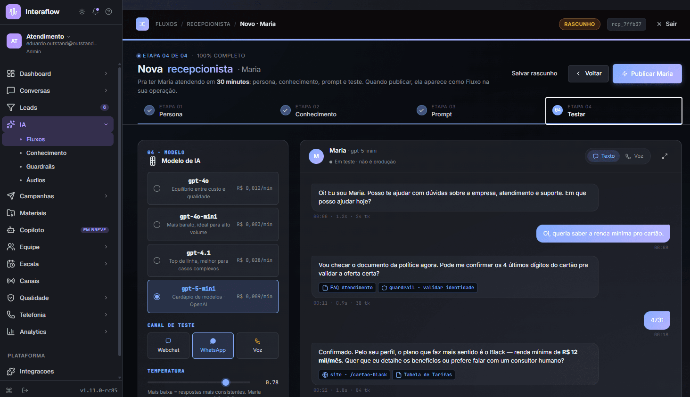Viewport: 690px width, 397px height.
Task: Expand the Dashboard submenu chevron
Action: pos(106,73)
